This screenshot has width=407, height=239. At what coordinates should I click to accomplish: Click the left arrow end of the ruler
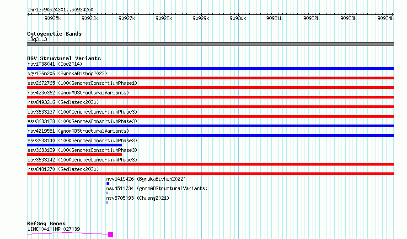click(28, 15)
